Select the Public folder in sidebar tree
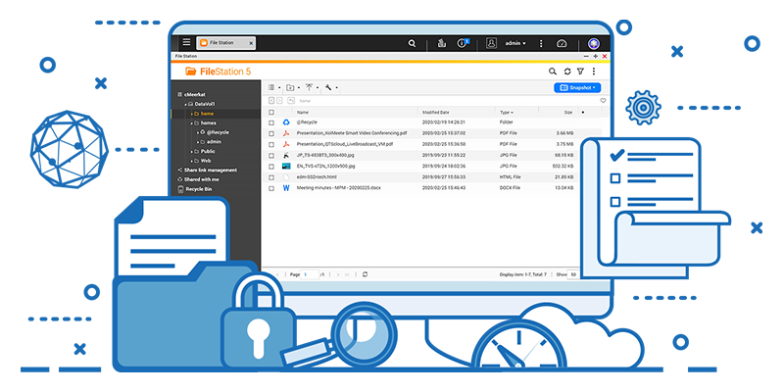 coord(208,152)
